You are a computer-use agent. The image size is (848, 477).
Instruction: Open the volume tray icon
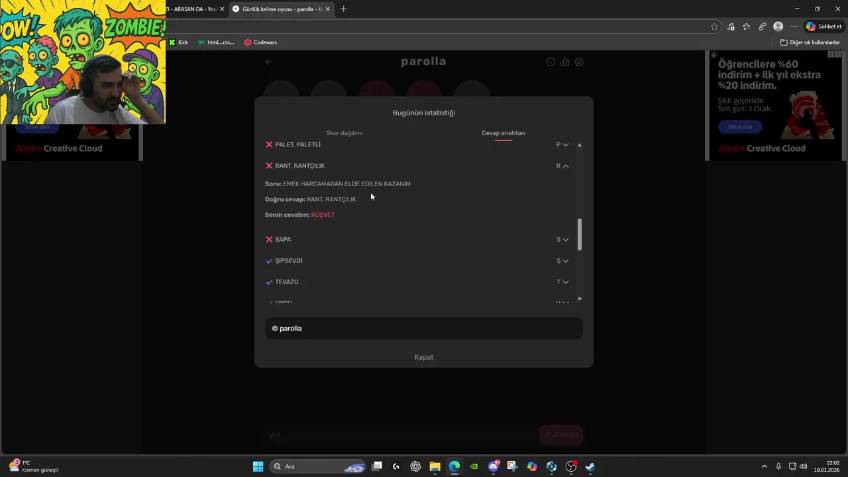[x=804, y=466]
